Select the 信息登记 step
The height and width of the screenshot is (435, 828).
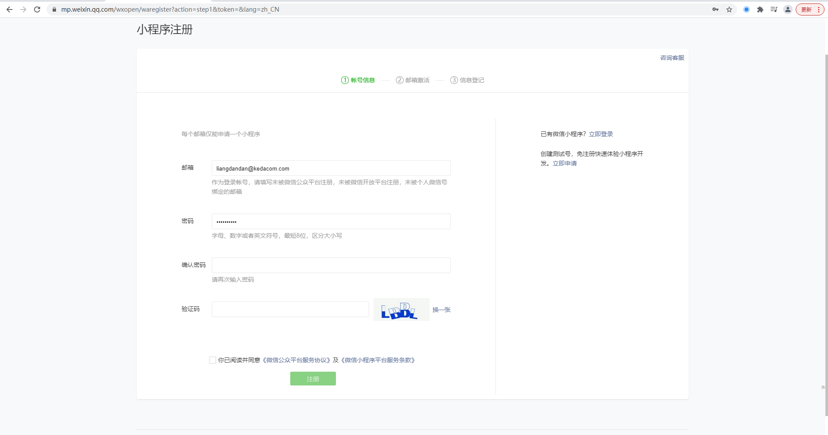467,80
